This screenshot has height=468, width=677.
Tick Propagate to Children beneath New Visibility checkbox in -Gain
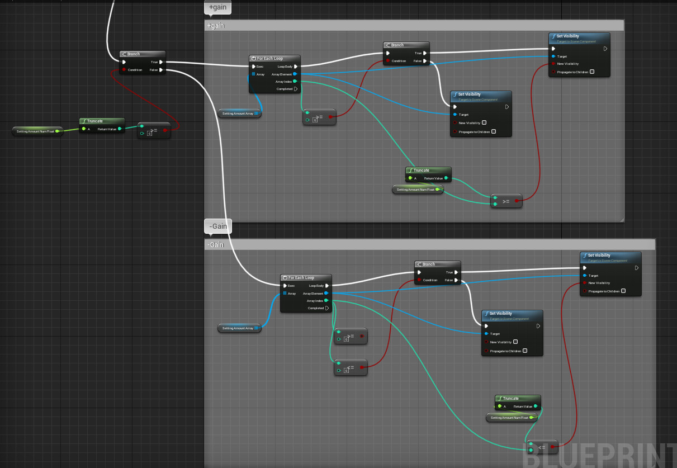point(525,351)
